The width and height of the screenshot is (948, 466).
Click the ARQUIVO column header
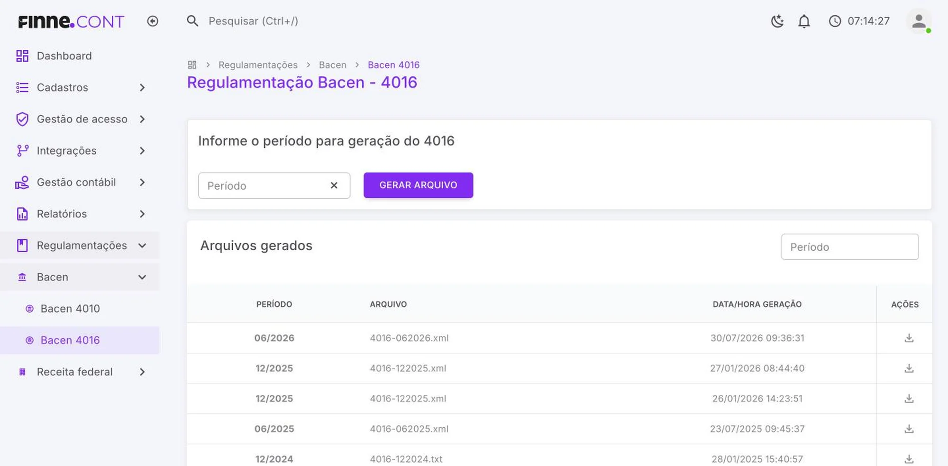pos(388,304)
